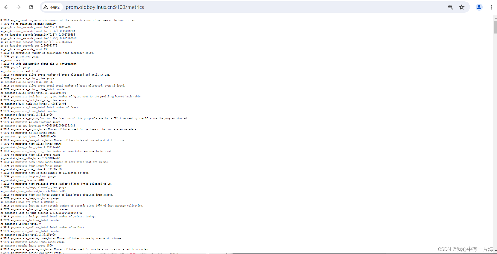Screen dimensions: 497x254
Task: Click the 'go_memstats_heap_objects 9840' line
Action: [x=22, y=180]
